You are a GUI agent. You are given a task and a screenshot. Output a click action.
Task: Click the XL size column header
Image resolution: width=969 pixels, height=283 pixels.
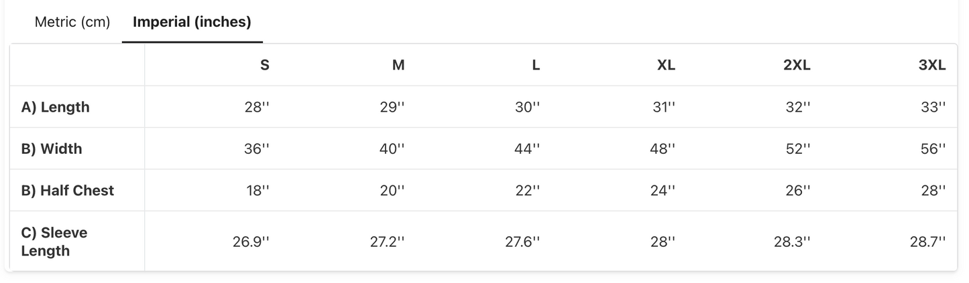[x=666, y=66]
